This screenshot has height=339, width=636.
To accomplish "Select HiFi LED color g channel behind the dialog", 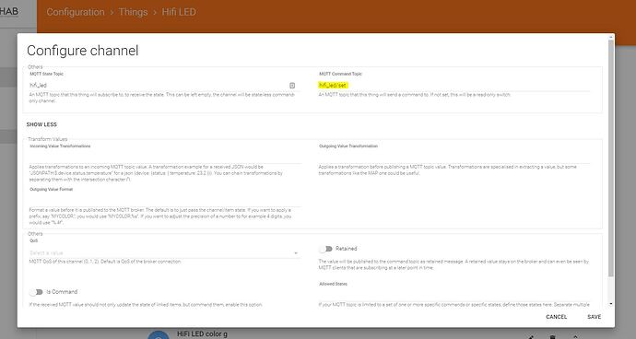I will pyautogui.click(x=202, y=334).
